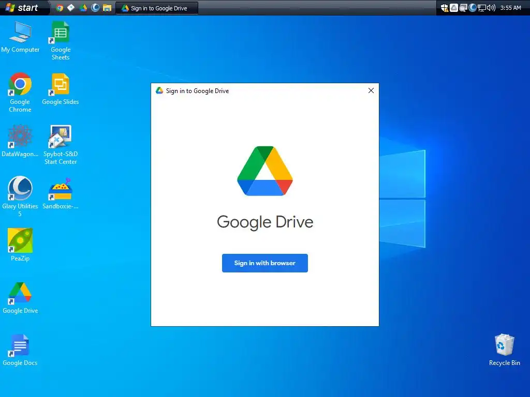Select the PeaZip desktop shortcut

point(20,245)
